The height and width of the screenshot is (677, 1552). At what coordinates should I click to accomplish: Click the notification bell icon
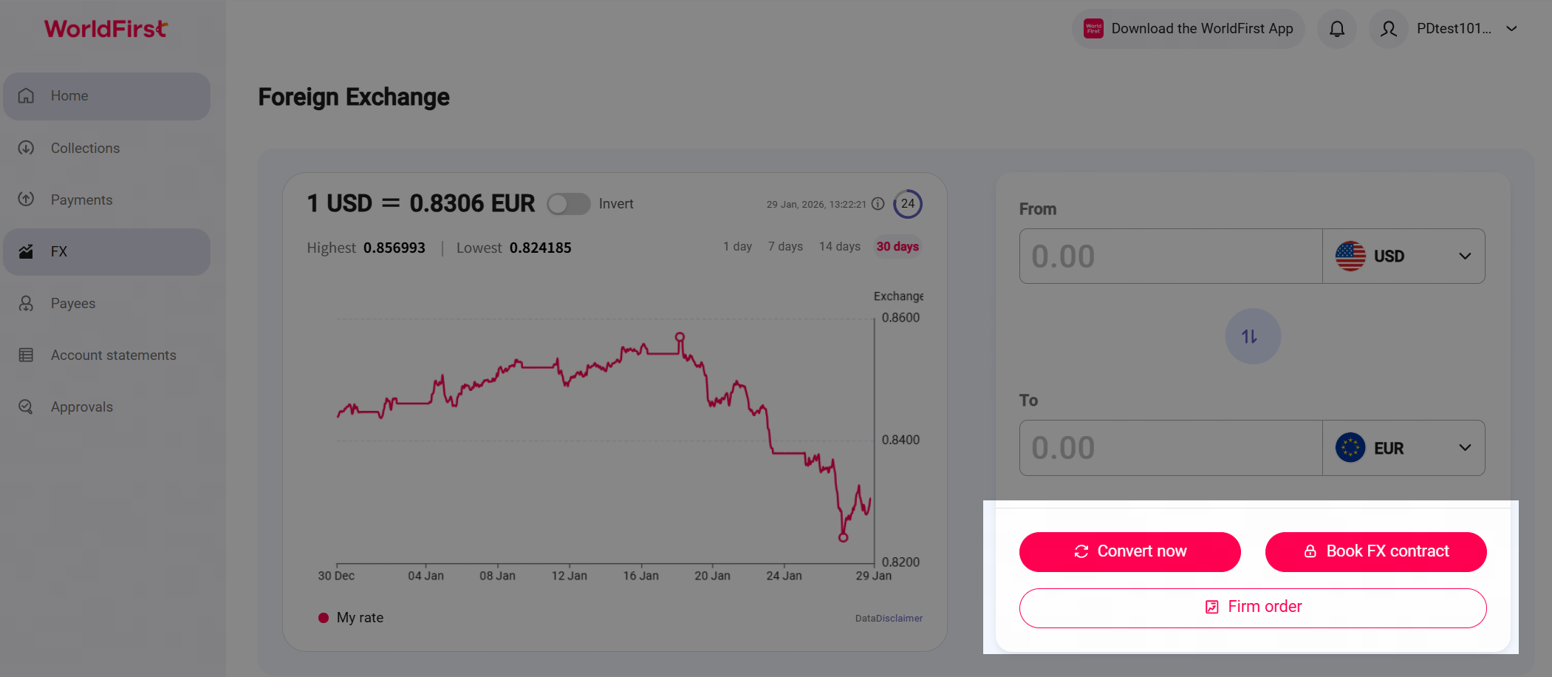pyautogui.click(x=1336, y=29)
